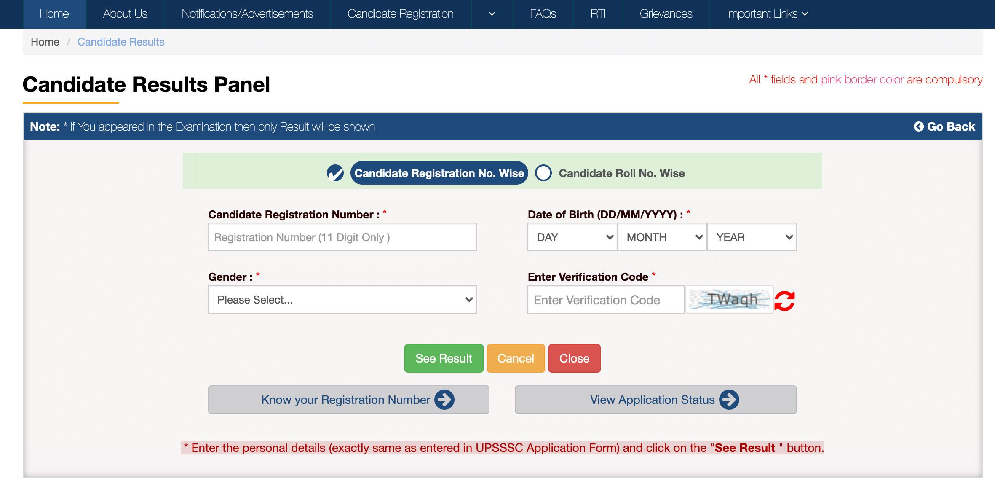
Task: Open the DAY dropdown
Action: pos(572,237)
